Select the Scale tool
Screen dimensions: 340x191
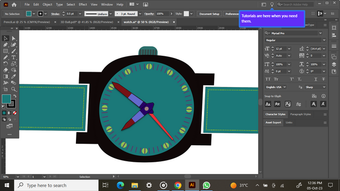[13, 64]
